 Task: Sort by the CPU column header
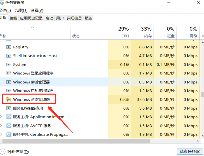point(119,32)
